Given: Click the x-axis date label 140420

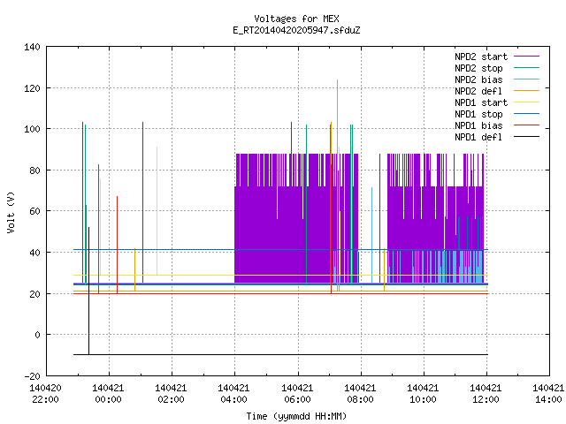Looking at the screenshot, I should (45, 388).
